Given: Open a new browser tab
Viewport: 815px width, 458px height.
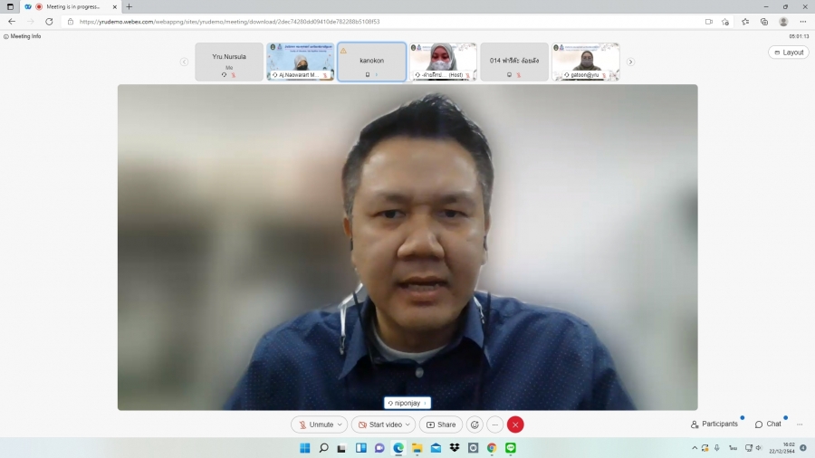Looking at the screenshot, I should [129, 6].
